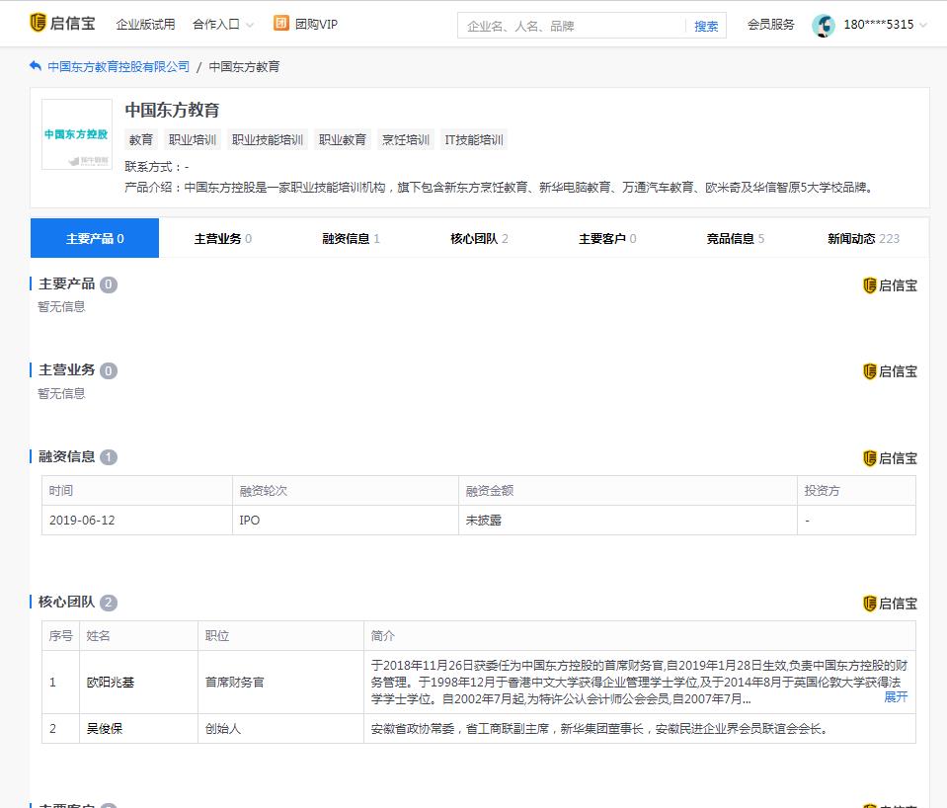Open the company logo image 中国东方控股

tap(74, 133)
